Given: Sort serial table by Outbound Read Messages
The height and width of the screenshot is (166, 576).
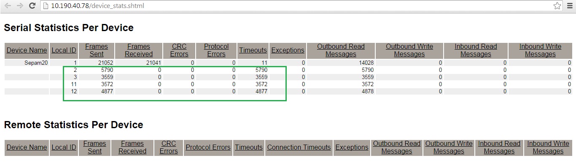Looking at the screenshot, I should [341, 50].
